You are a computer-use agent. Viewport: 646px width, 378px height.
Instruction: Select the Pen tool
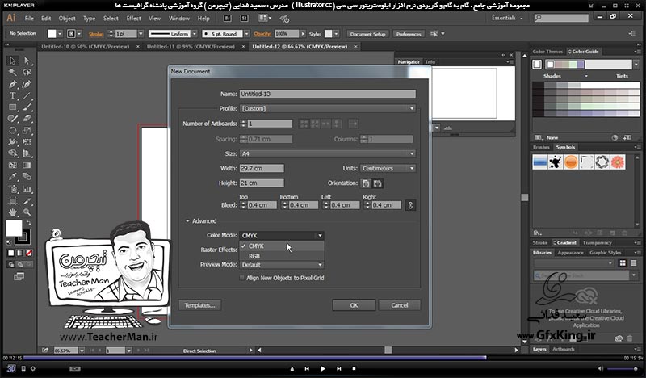12,85
